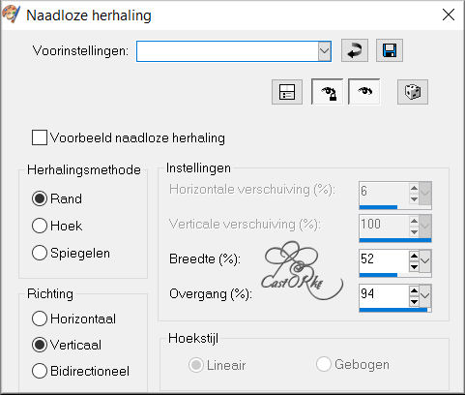Viewport: 465px width, 395px height.
Task: Decrease Overgang with the down stepper arrow
Action: click(x=414, y=302)
